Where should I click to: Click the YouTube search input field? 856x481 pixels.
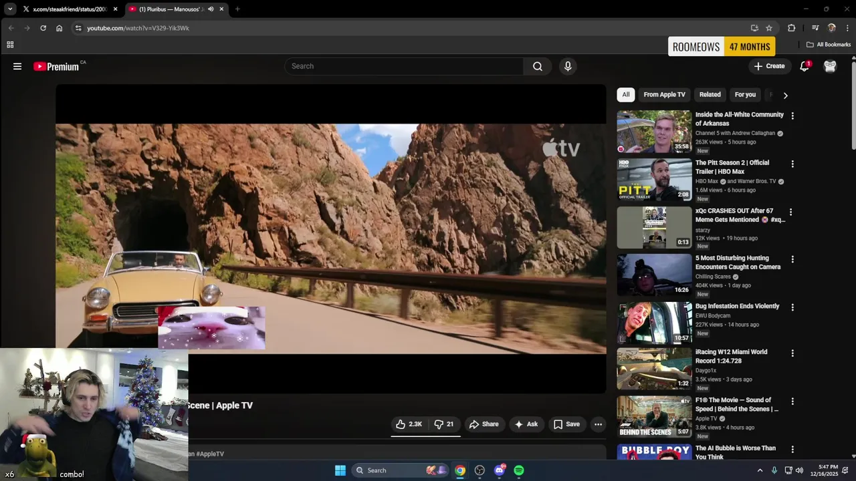pos(405,66)
